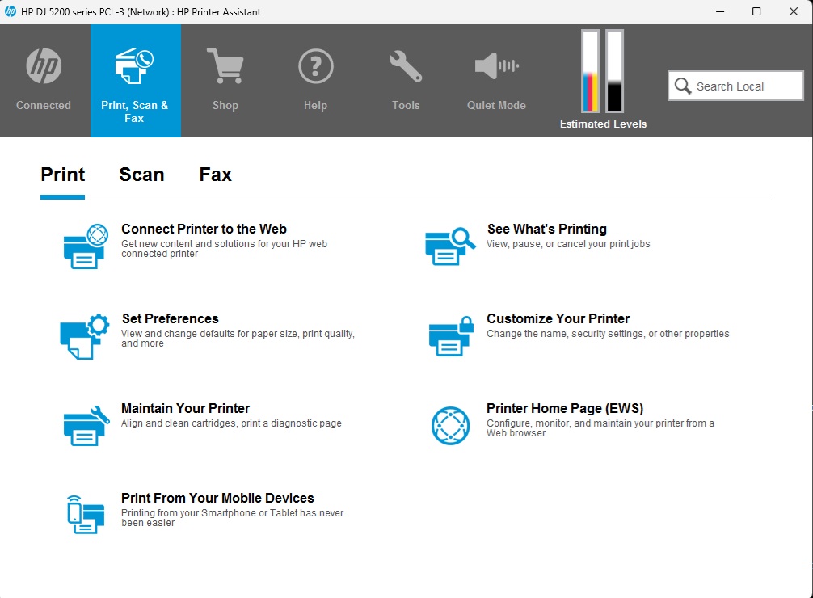
Task: Click the Printer Home Page (EWS) globe icon
Action: click(x=450, y=425)
